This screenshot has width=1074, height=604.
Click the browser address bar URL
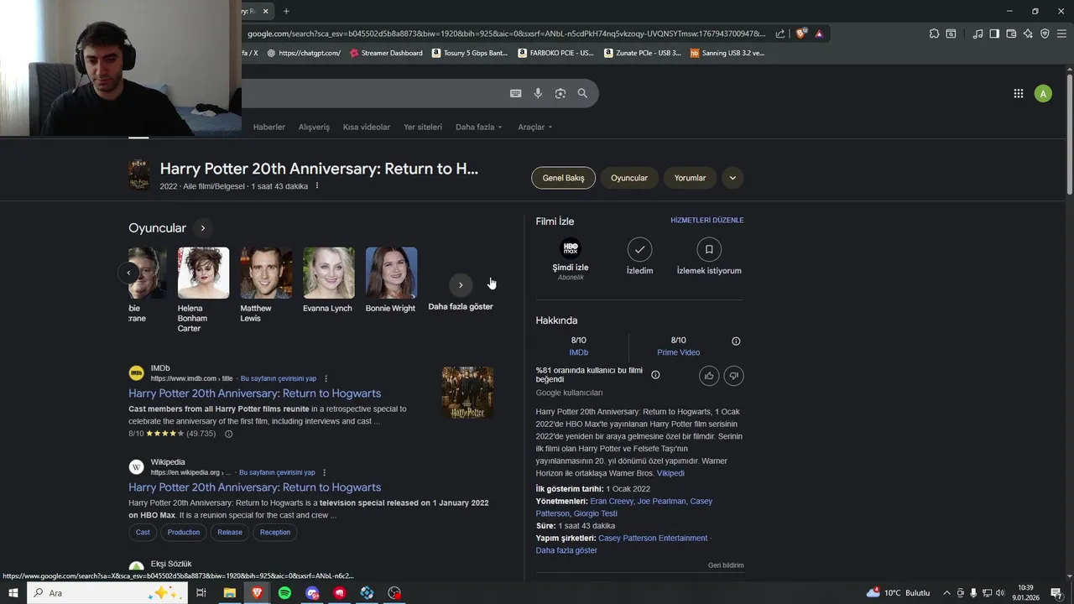[506, 34]
